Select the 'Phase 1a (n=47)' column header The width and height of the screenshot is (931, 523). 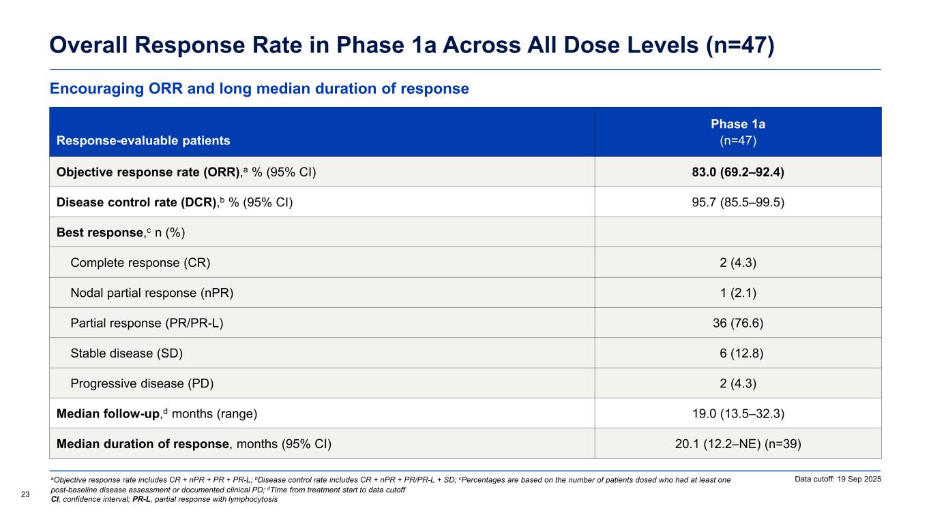pos(738,132)
